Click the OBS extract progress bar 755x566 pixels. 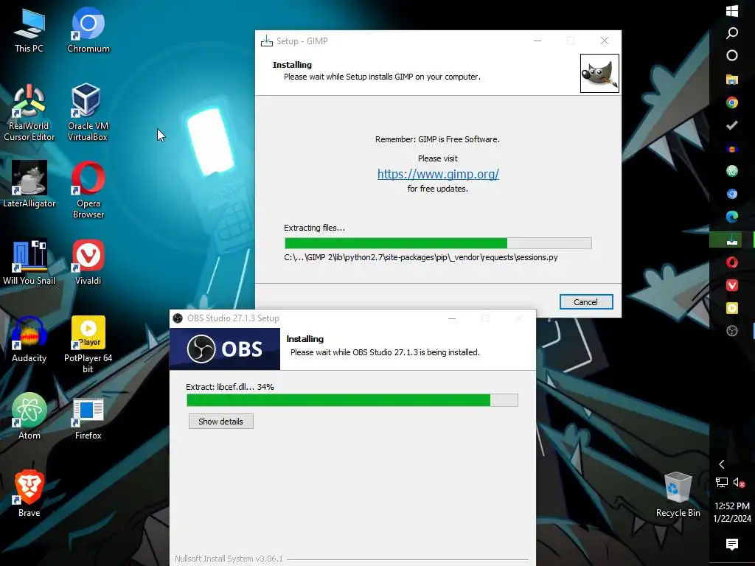click(352, 400)
